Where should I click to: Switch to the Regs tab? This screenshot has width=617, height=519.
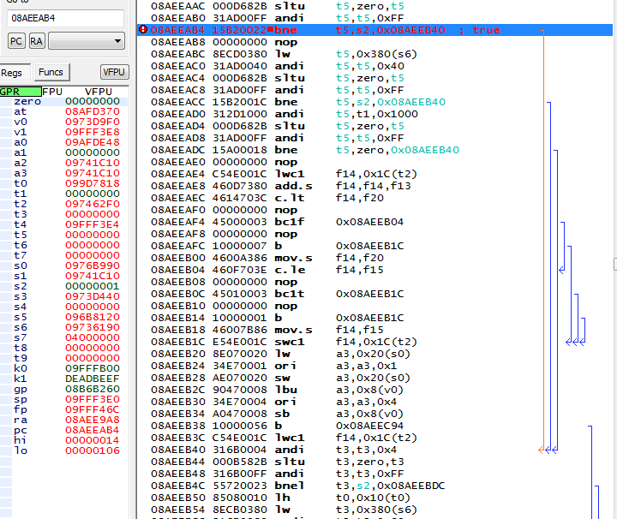(x=12, y=73)
